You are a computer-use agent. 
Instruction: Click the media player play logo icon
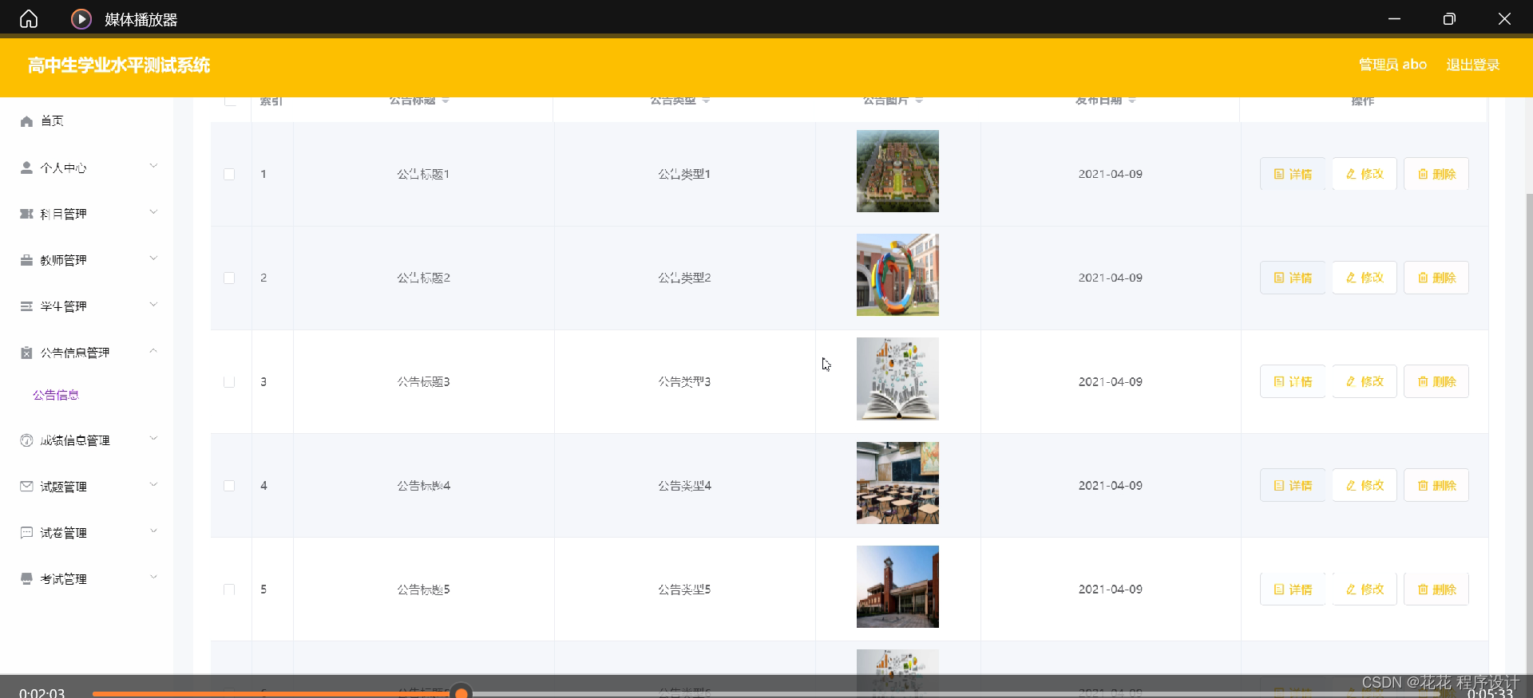[81, 18]
